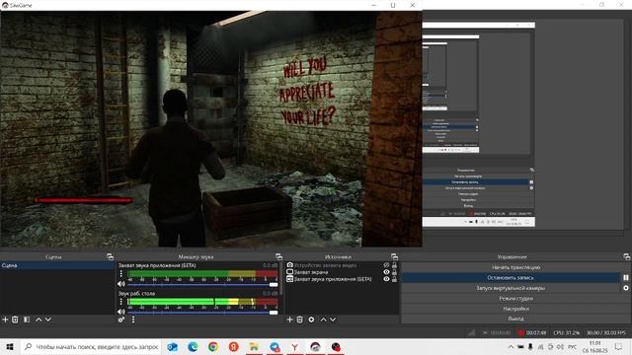Image resolution: width=632 pixels, height=355 pixels.
Task: Open Google Chrome from the taskbar
Action: 213,347
